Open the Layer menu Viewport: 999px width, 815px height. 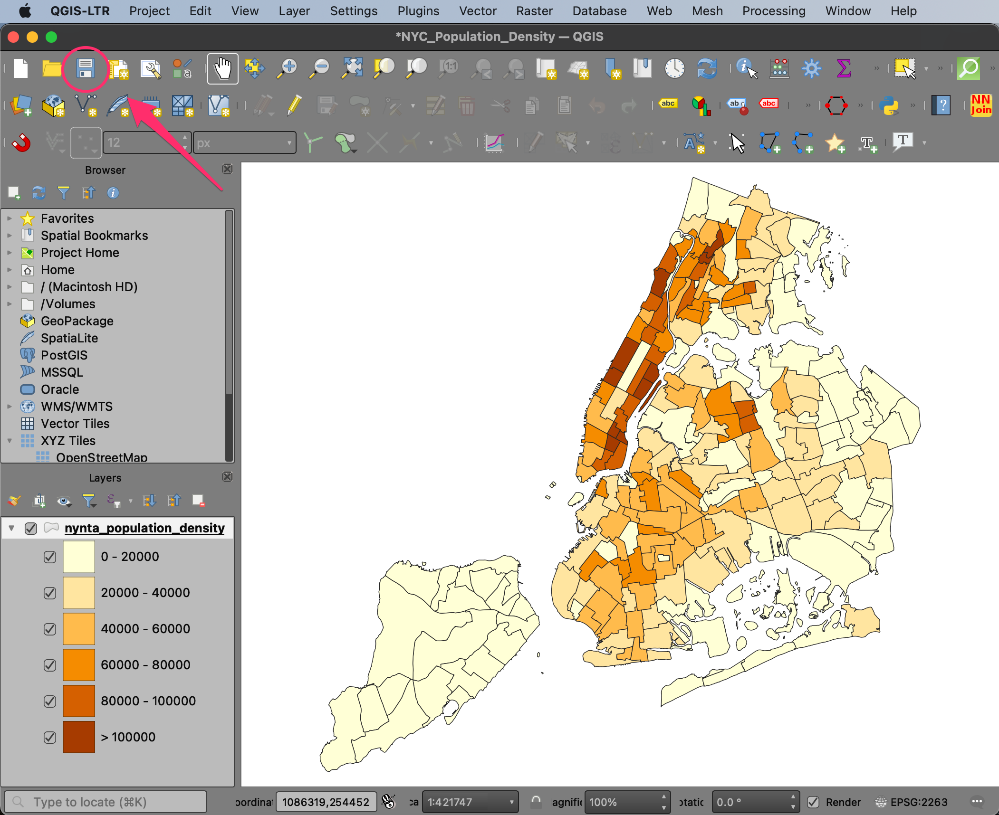point(294,11)
